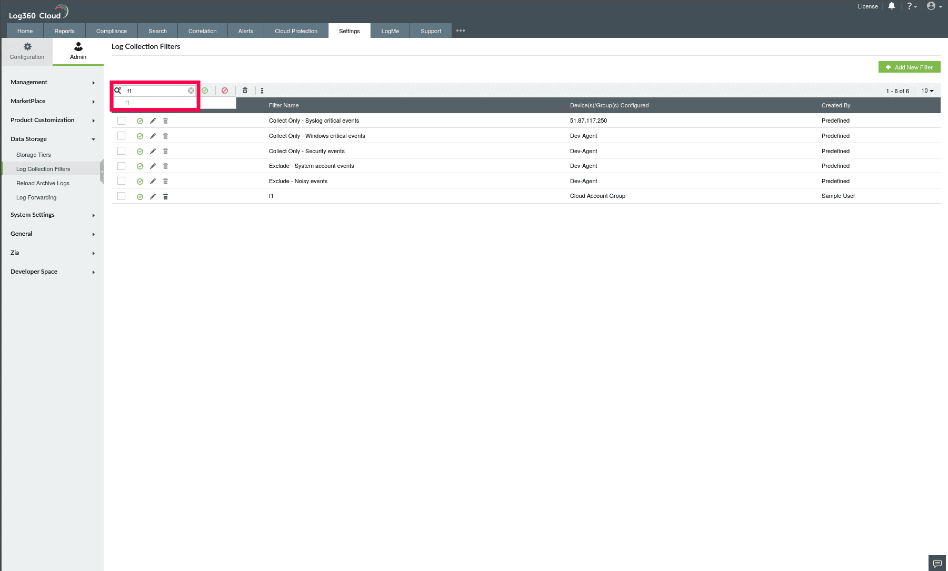Enable selected filters via green check toolbar icon
This screenshot has height=571, width=948.
click(x=205, y=91)
